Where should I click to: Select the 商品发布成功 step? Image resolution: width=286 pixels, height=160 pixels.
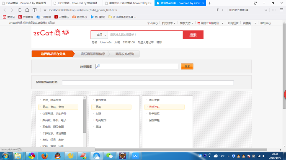pos(125,54)
